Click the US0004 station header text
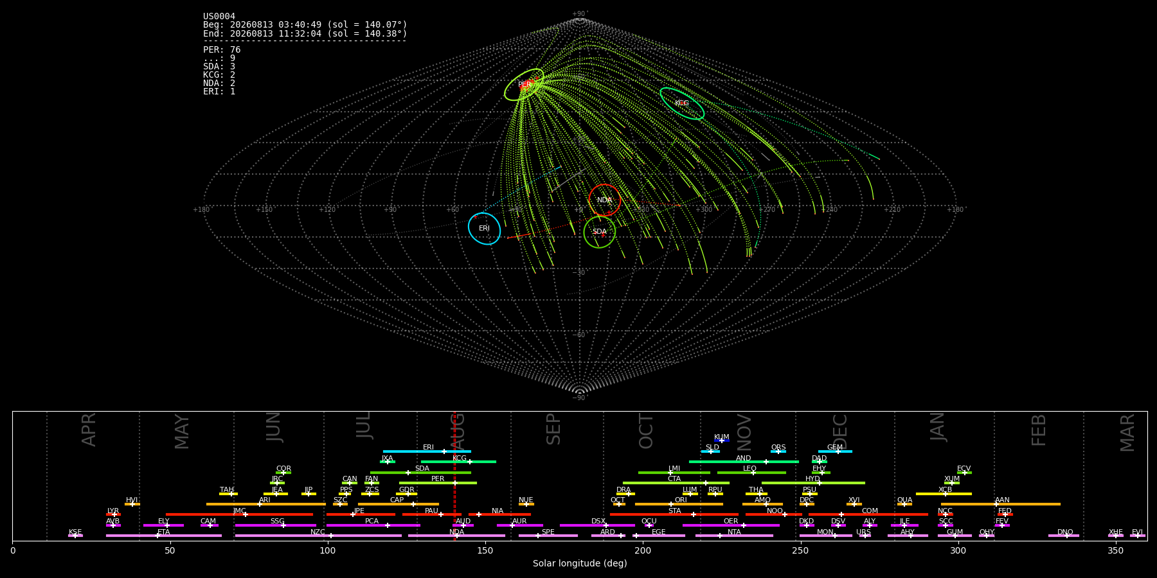The width and height of the screenshot is (1157, 578). [219, 17]
